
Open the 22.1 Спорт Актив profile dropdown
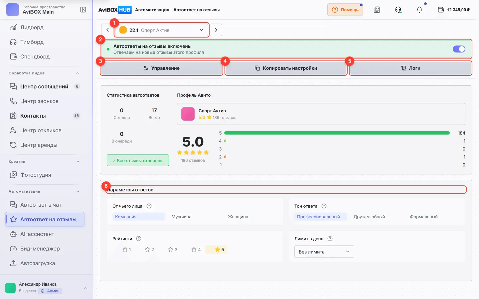pos(162,30)
